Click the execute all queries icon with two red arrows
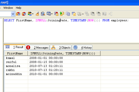Image resolution: width=139 pixels, height=92 pixels. coord(24,14)
